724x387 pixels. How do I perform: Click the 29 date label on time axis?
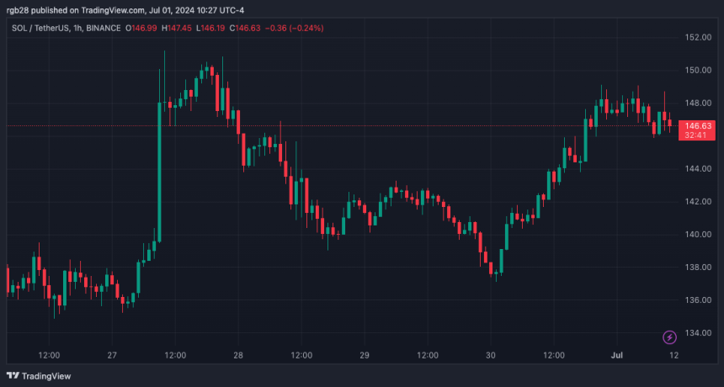coord(365,355)
